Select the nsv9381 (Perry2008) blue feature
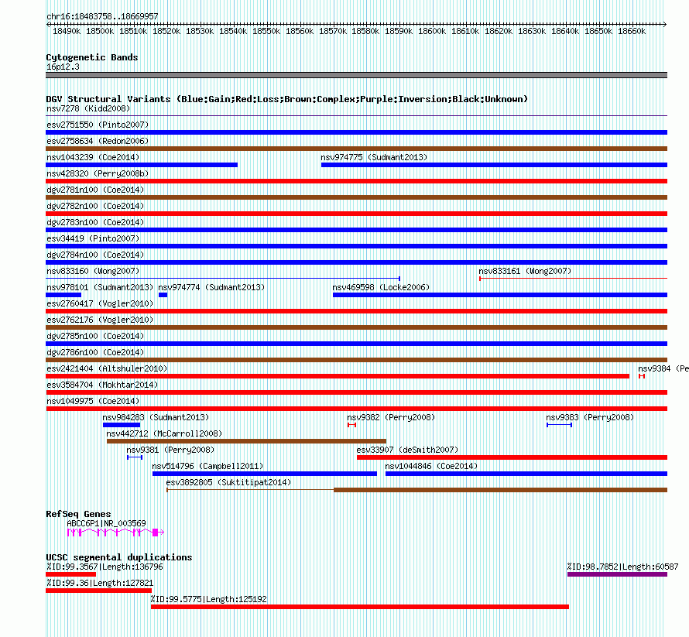Screen dimensions: 689x637 [135, 457]
